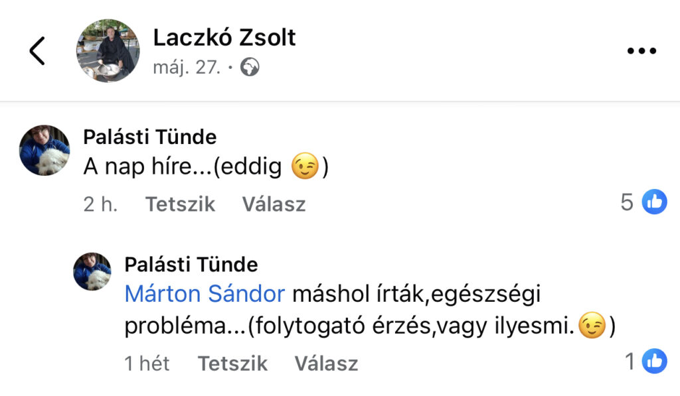
Task: Open the Márton Sándor mention link
Action: point(205,294)
